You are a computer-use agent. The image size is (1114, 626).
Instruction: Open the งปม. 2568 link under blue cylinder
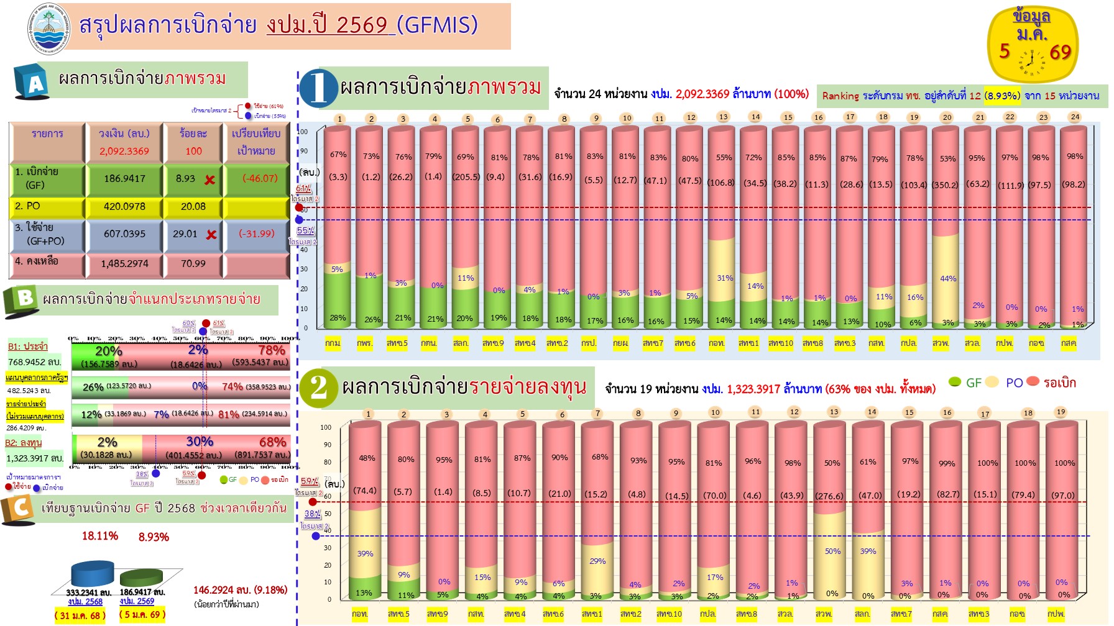click(85, 602)
